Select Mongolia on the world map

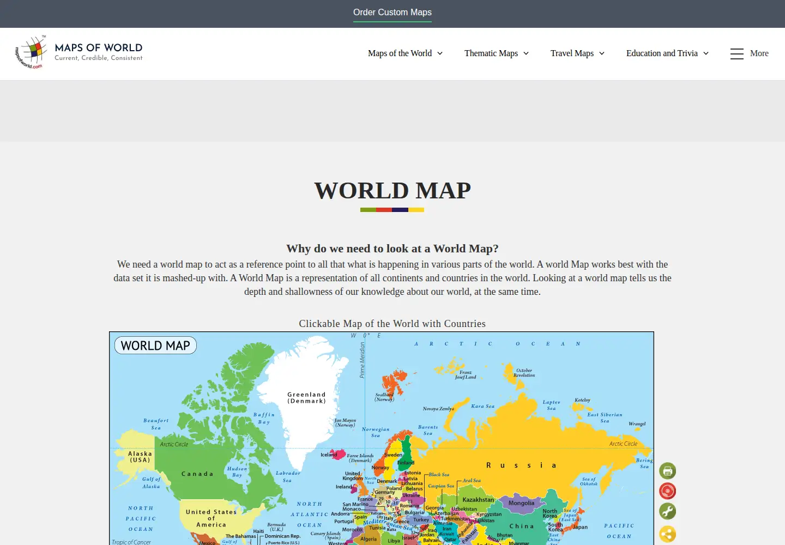coord(521,503)
